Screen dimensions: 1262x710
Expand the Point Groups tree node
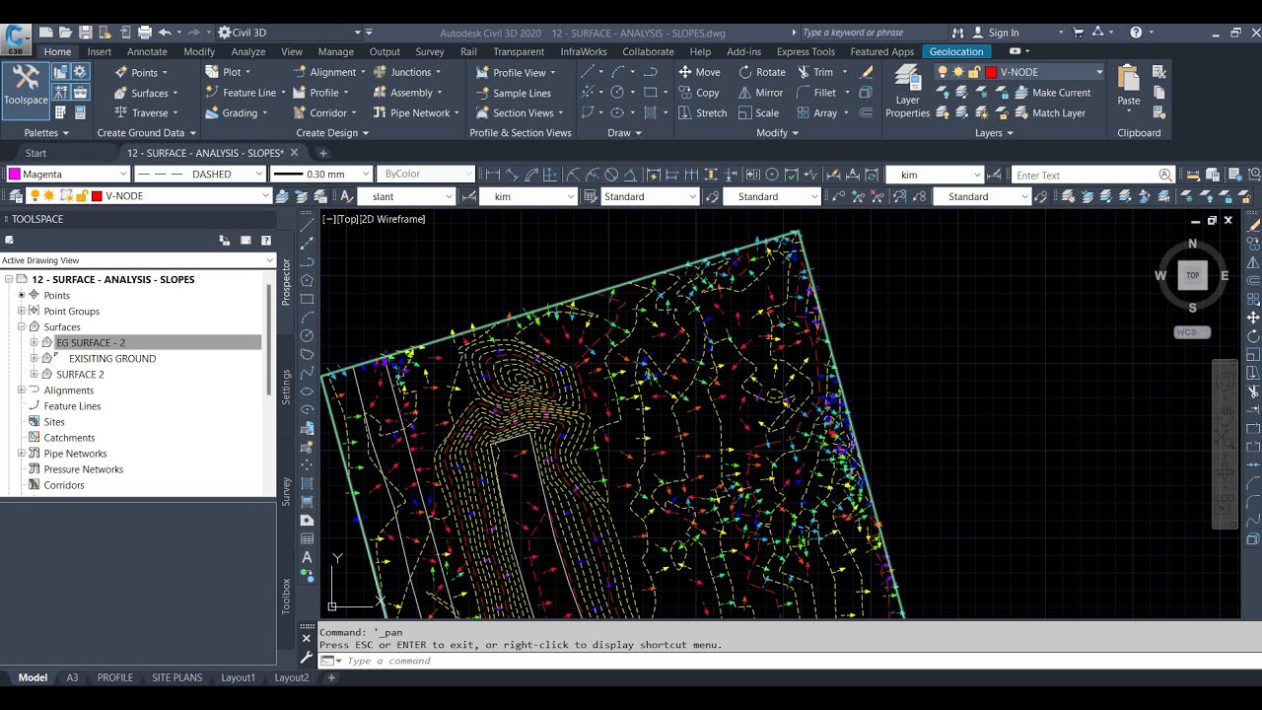pyautogui.click(x=21, y=311)
